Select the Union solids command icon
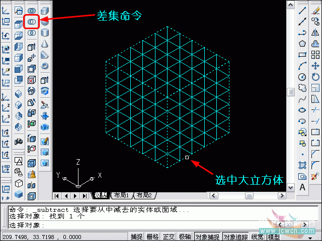The height and width of the screenshot is (241, 322). 31,11
